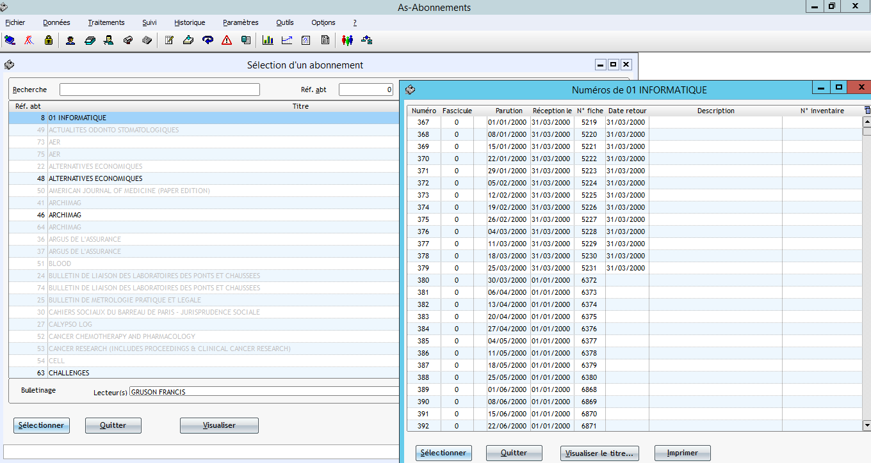This screenshot has height=463, width=871.
Task: Click the small icon above the table scrollbar
Action: [867, 111]
